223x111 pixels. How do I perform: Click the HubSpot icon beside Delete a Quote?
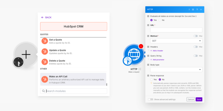click(45, 62)
